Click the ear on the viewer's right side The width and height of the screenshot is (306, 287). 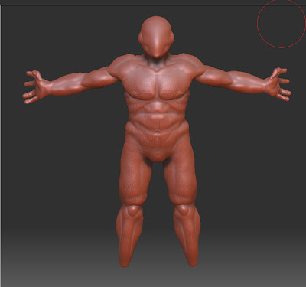[x=172, y=38]
